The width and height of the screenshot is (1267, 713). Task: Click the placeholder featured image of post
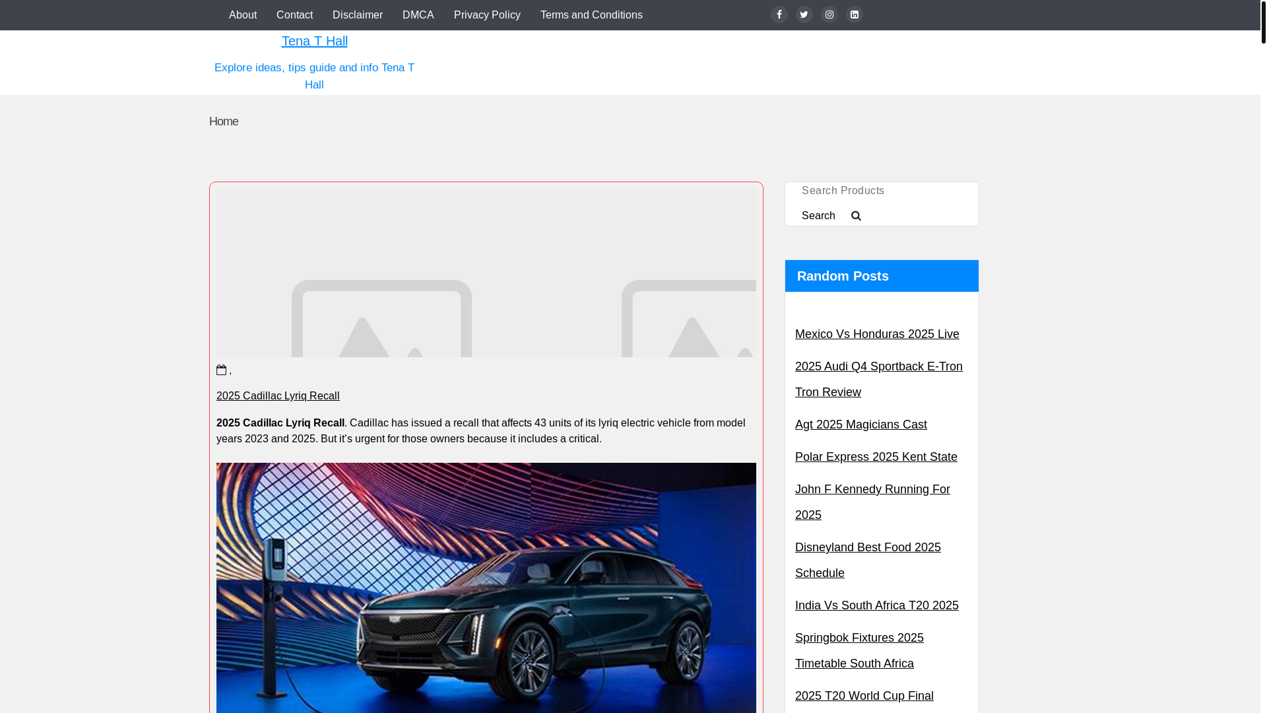(x=486, y=273)
